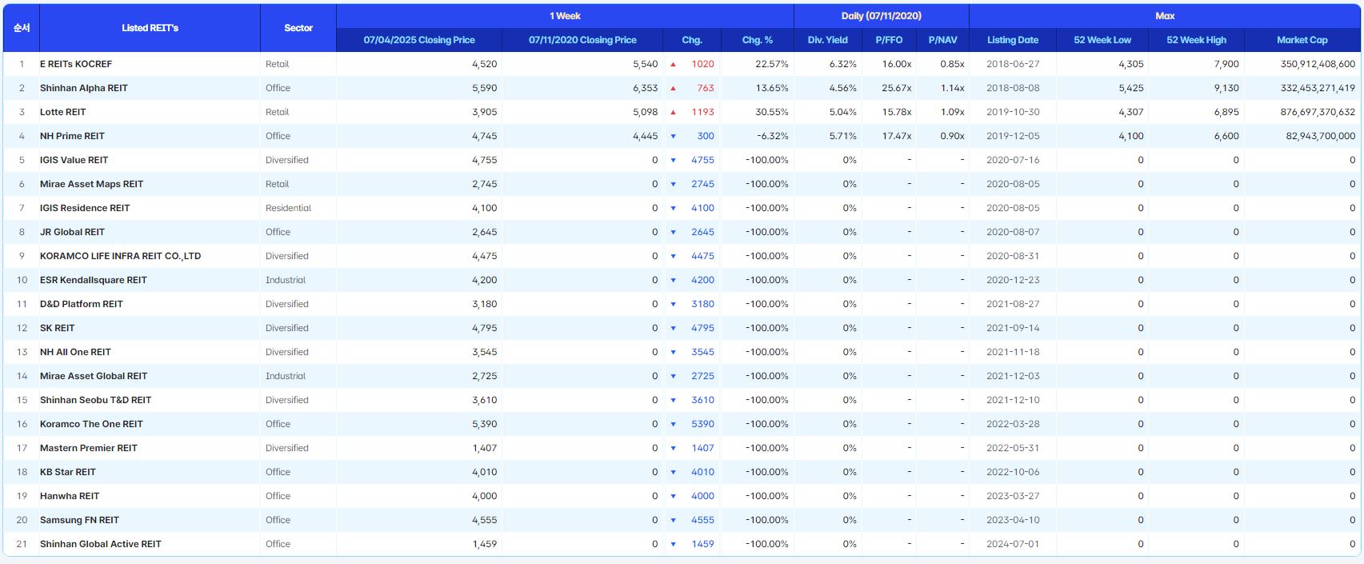The height and width of the screenshot is (564, 1364).
Task: Click the 52 Week Low column header
Action: click(x=1102, y=40)
